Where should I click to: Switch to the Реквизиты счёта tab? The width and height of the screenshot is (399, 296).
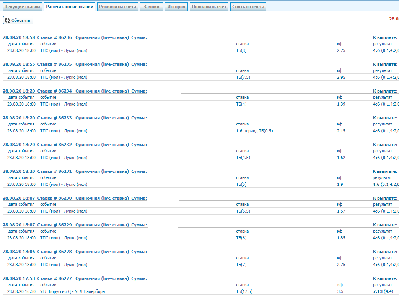(x=117, y=7)
